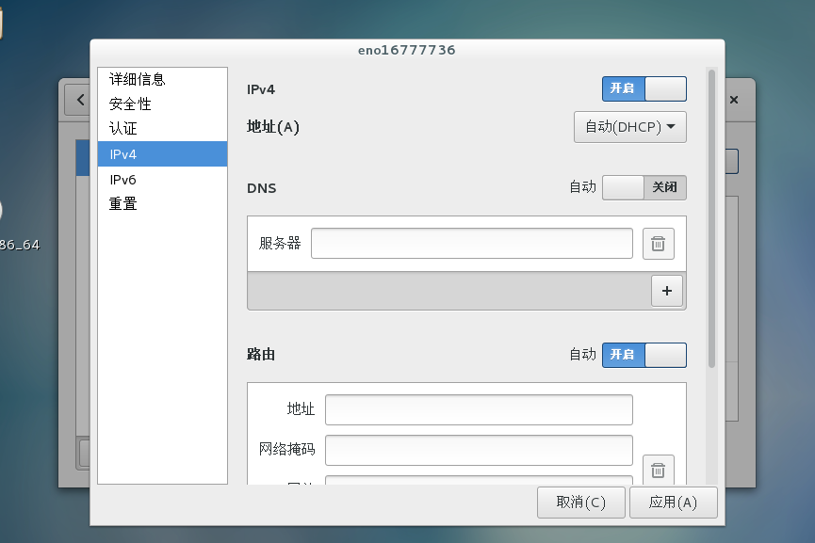Viewport: 815px width, 543px height.
Task: Select the IPv4 section in sidebar
Action: tap(162, 154)
